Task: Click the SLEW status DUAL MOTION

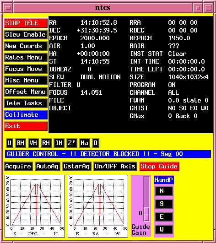Action: click(100, 77)
